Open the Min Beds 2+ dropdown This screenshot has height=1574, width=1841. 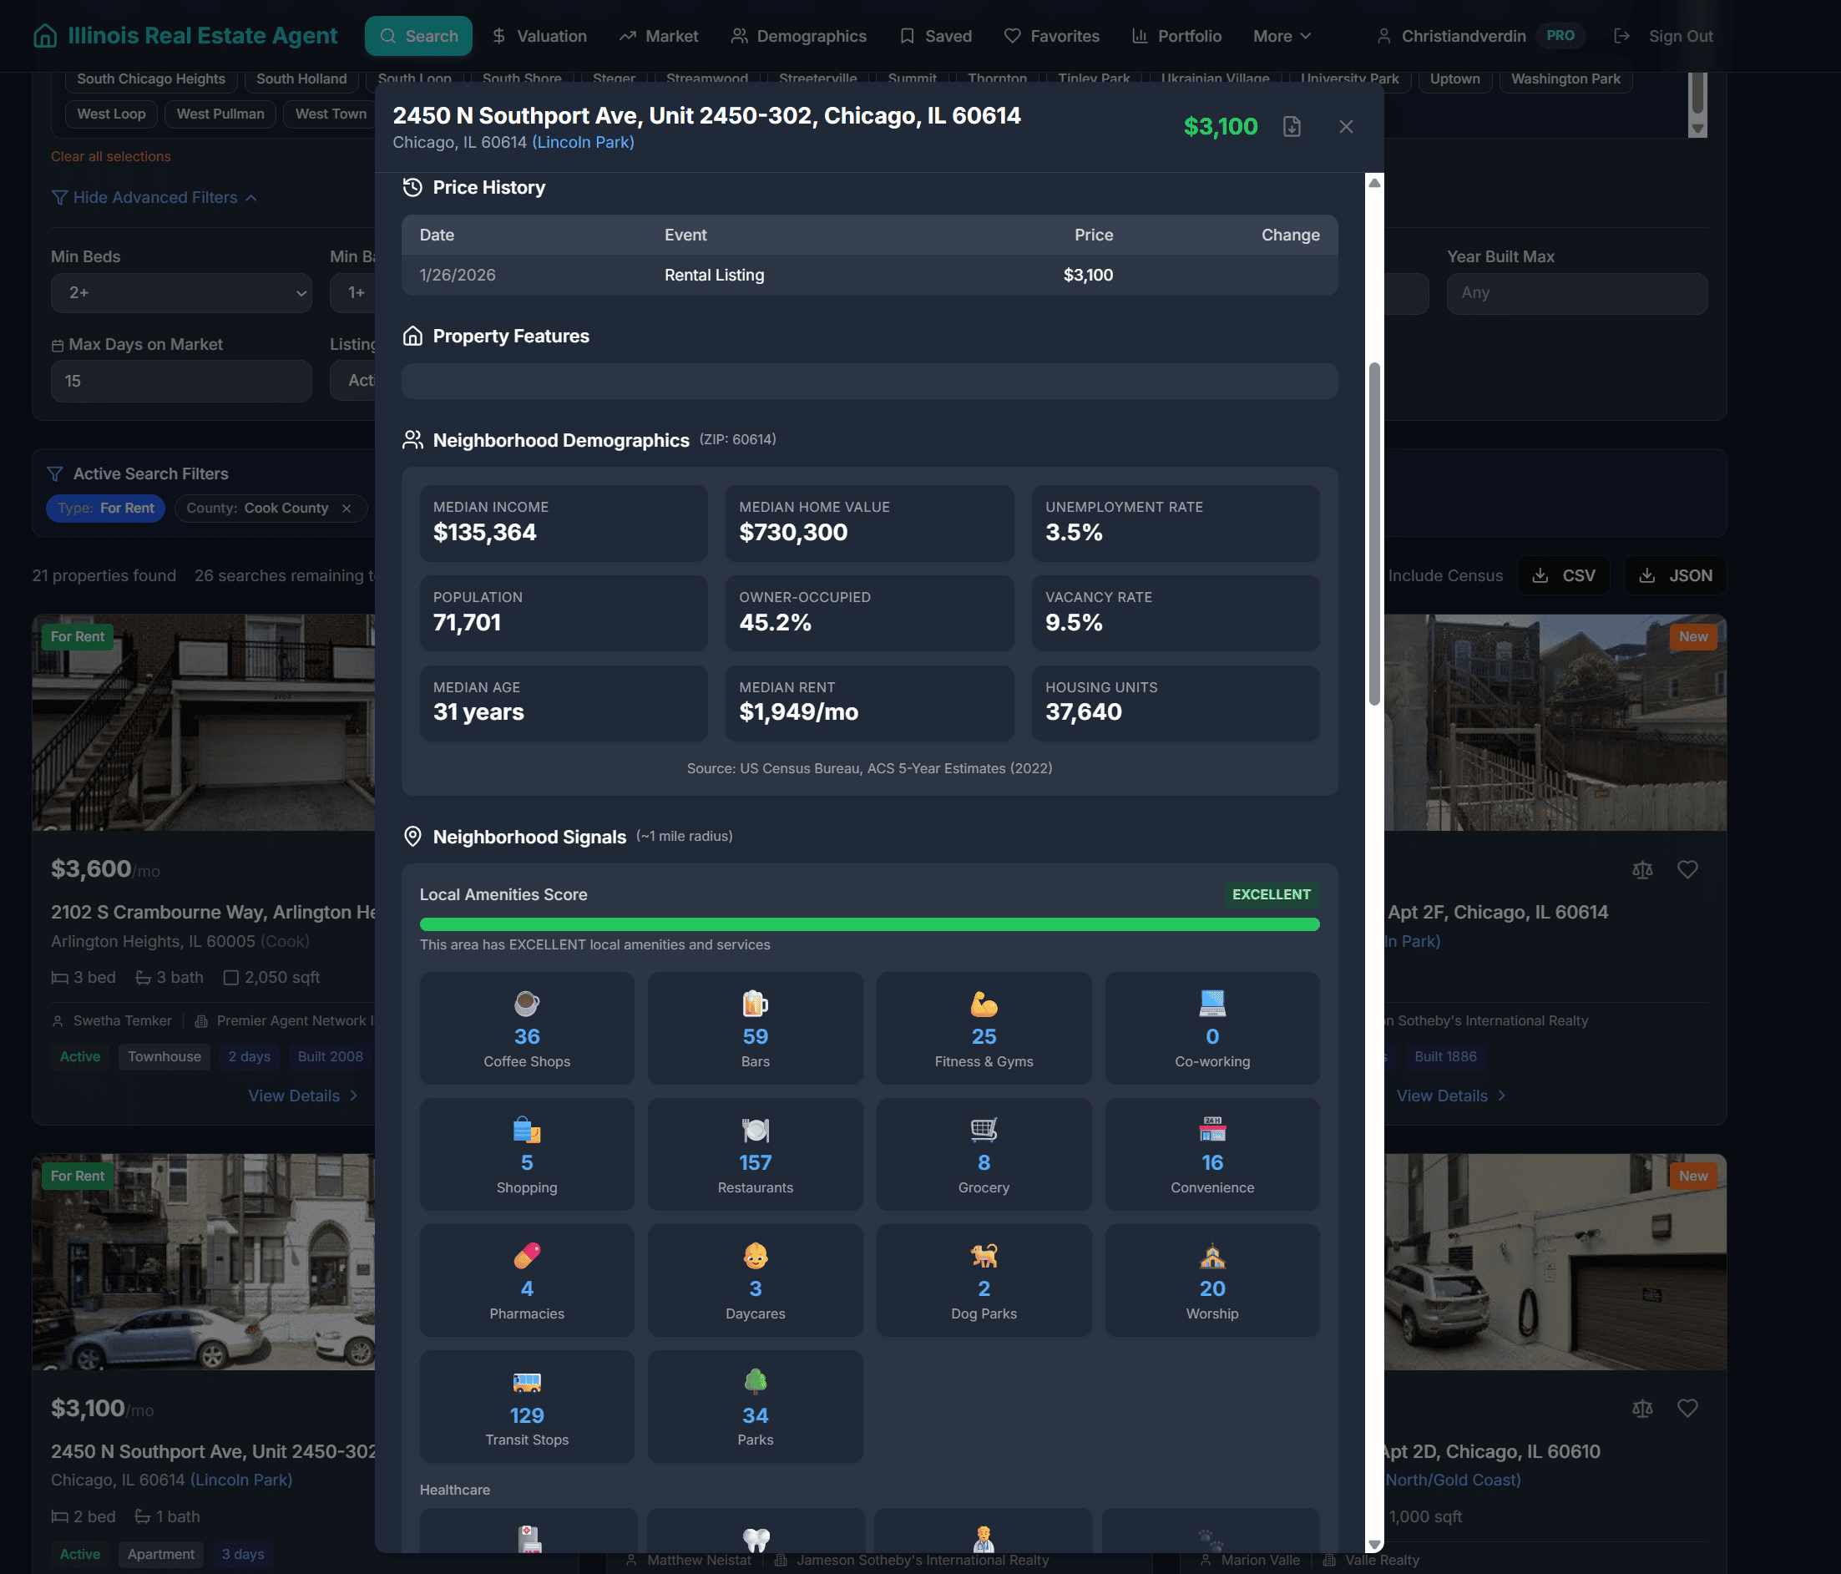coord(181,292)
